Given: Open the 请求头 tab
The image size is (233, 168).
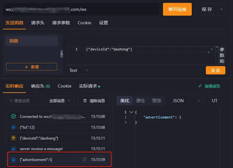Looking at the screenshot, I should point(38,23).
